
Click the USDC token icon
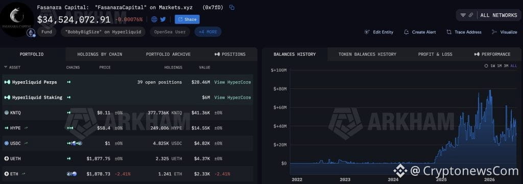(6, 143)
